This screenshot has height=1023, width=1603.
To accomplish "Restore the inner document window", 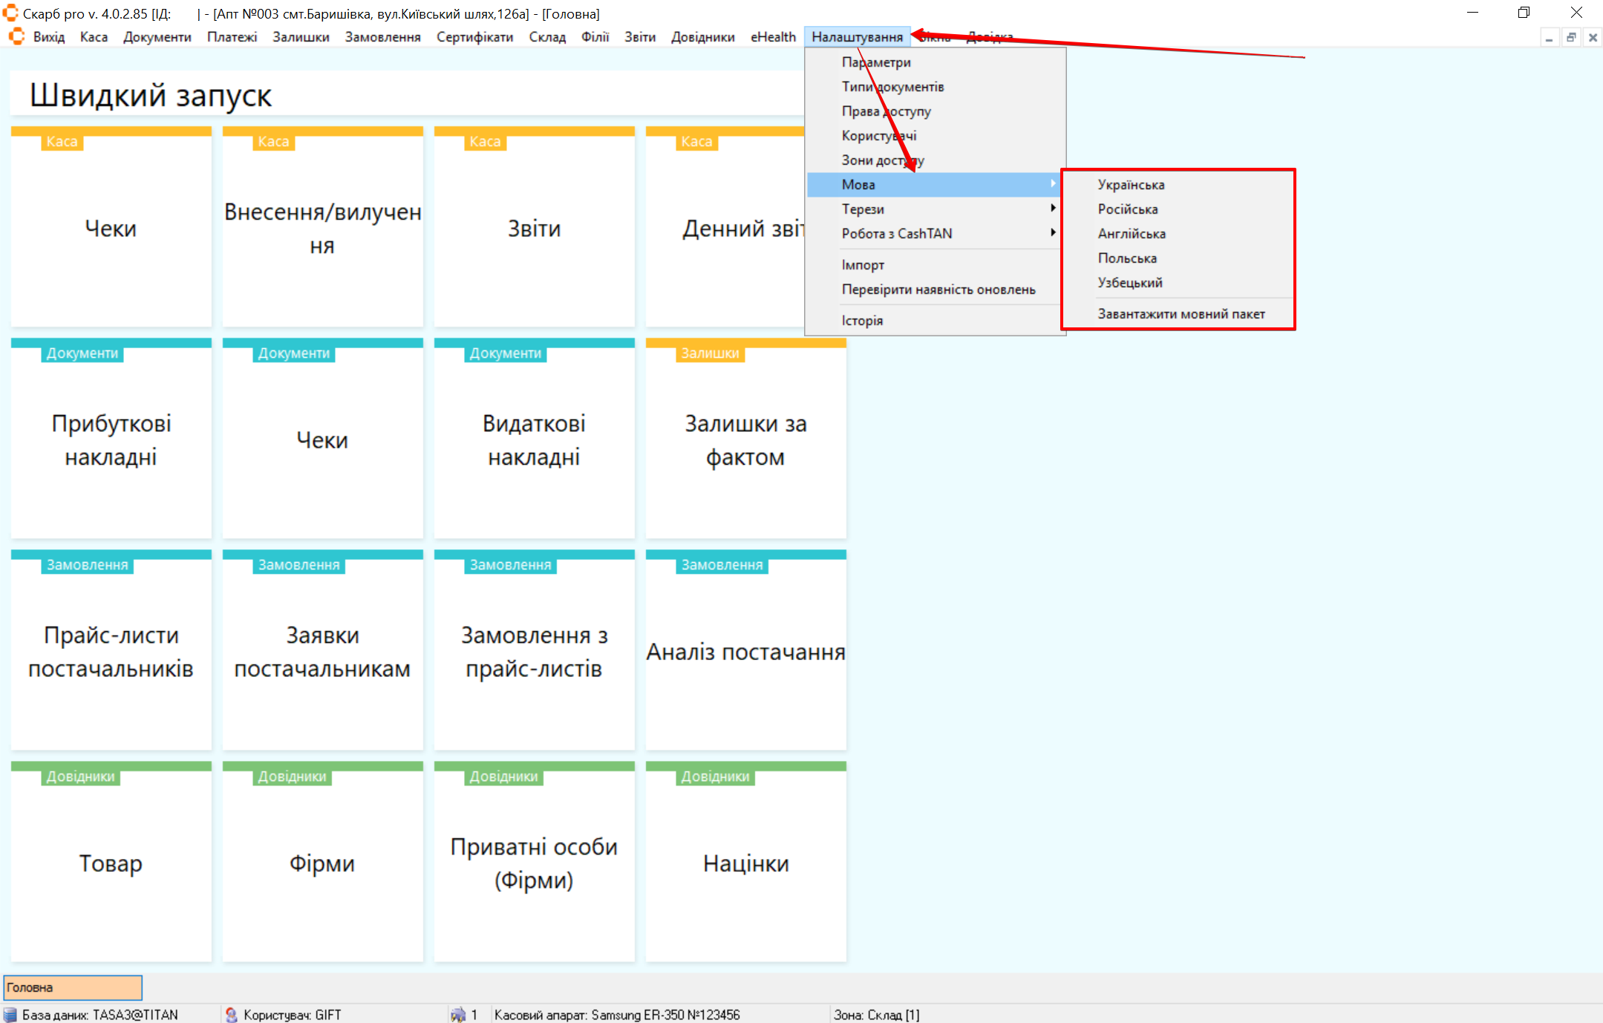I will 1571,37.
